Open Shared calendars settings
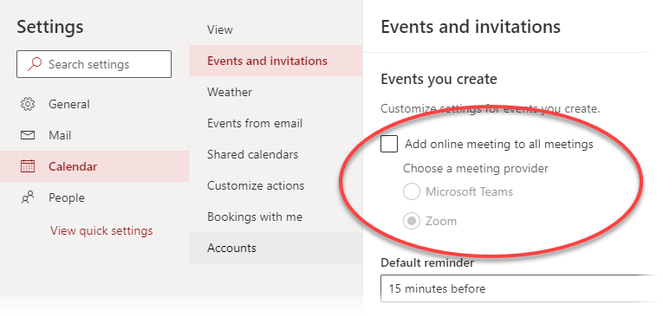The image size is (663, 317). click(x=276, y=155)
